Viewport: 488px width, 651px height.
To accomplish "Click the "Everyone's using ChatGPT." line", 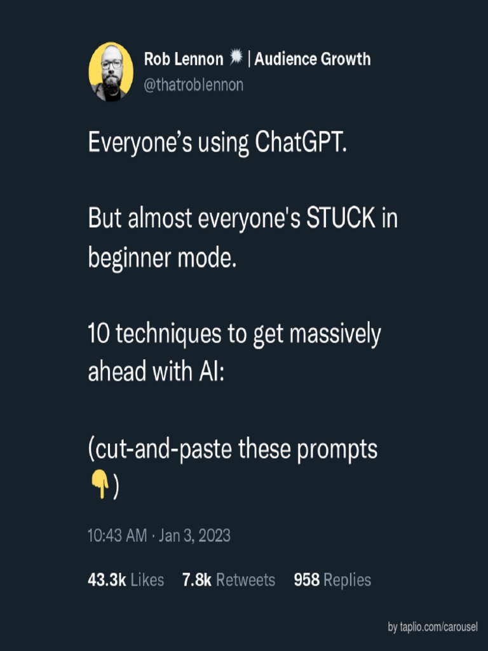I will 218,144.
